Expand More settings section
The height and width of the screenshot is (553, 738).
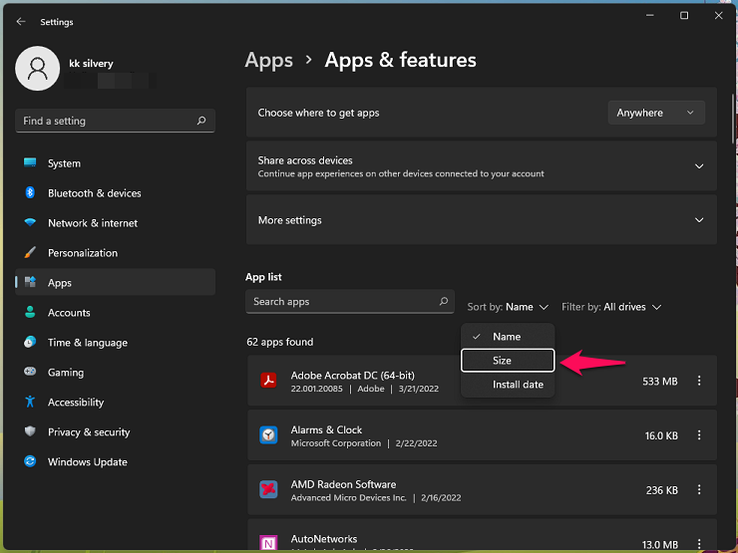[x=699, y=220]
